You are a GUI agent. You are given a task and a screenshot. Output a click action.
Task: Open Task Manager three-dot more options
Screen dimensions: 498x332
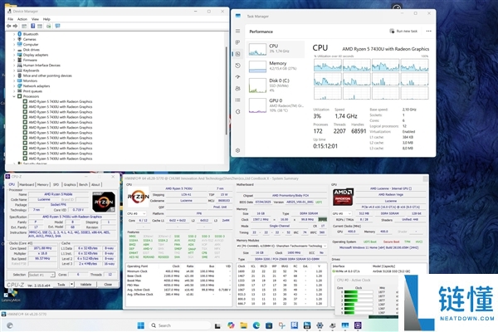pos(429,32)
